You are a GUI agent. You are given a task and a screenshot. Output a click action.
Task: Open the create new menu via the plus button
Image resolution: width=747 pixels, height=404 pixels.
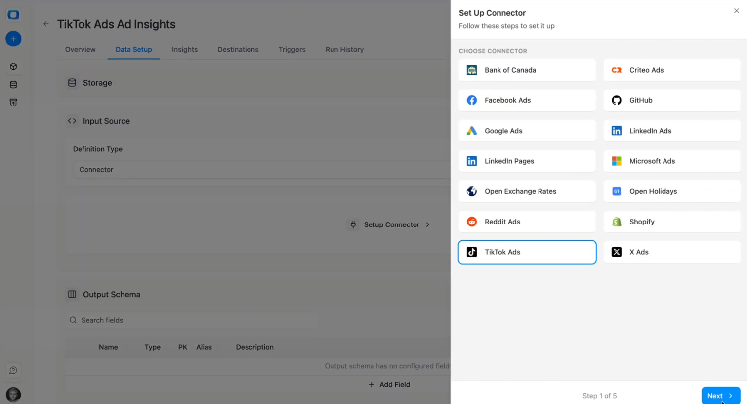pos(13,39)
